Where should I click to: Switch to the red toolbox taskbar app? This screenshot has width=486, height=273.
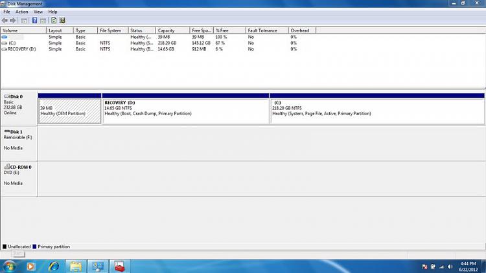point(120,266)
